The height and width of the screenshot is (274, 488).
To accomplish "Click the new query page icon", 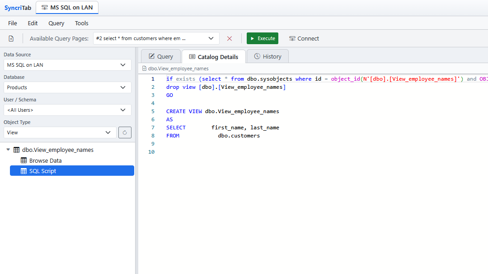I will pyautogui.click(x=11, y=38).
